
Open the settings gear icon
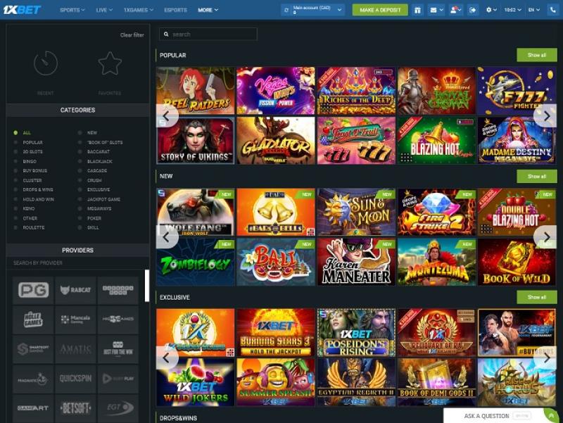[488, 10]
